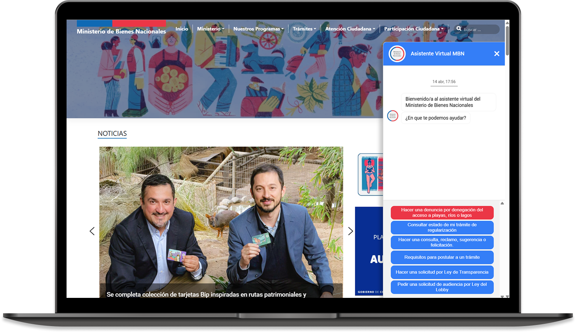Expand the Participación Ciudadana menu
The image size is (576, 333).
pos(413,29)
